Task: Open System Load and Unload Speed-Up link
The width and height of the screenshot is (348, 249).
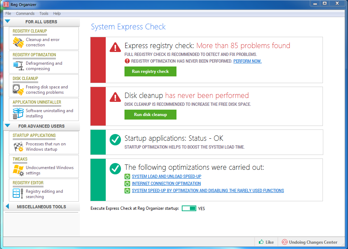Action: coord(167,176)
